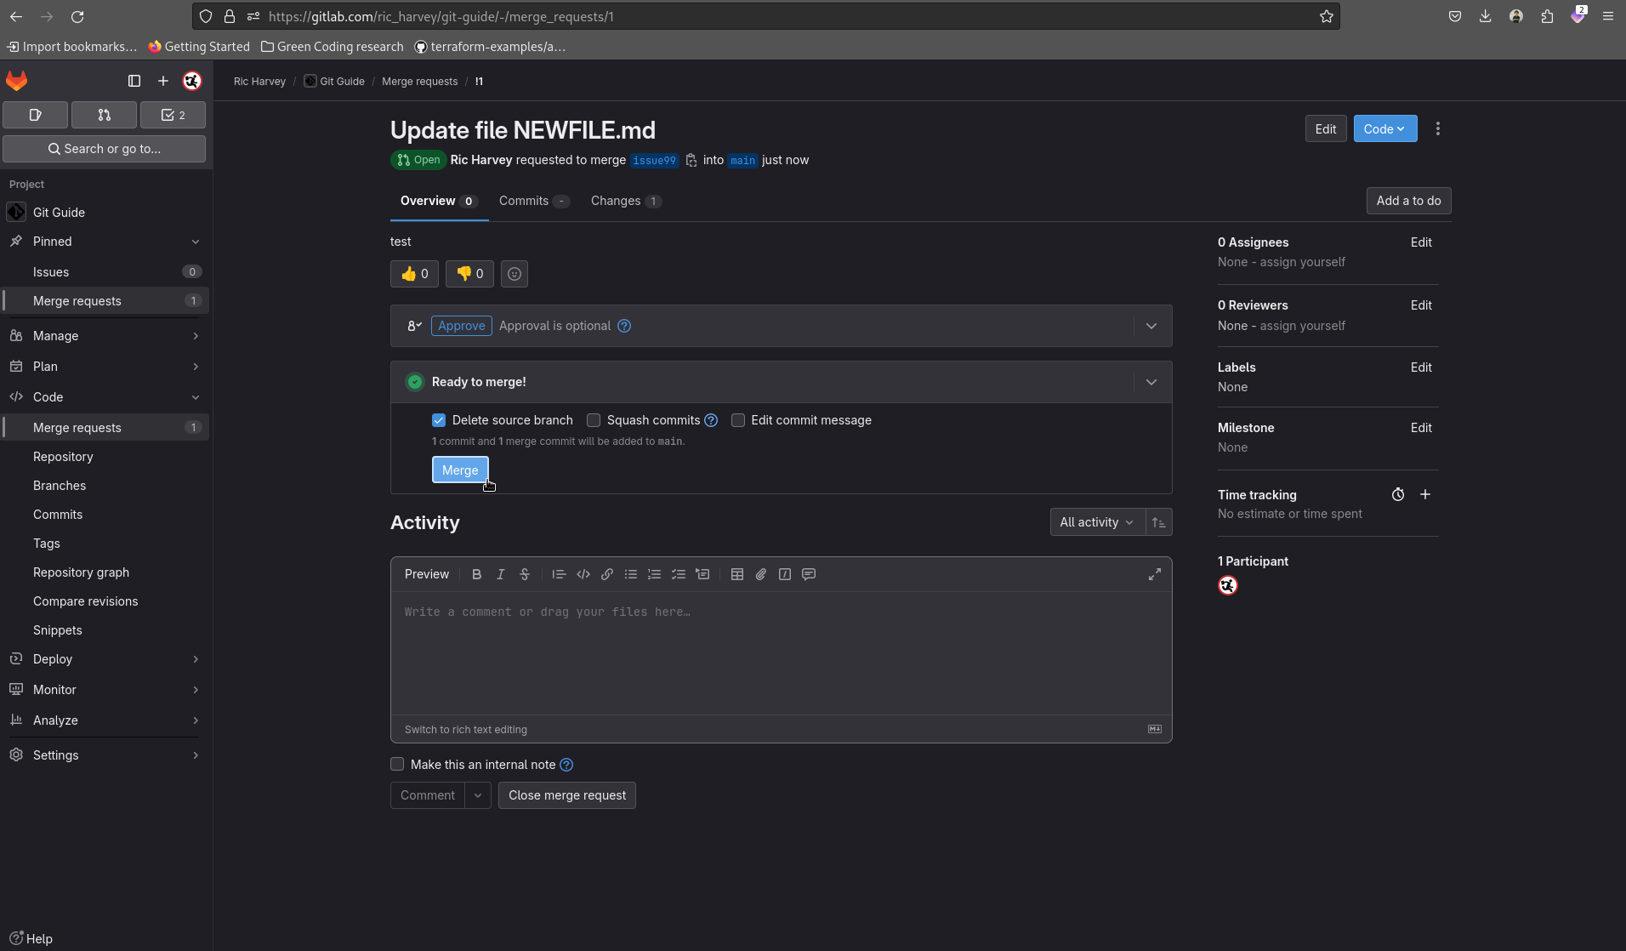The image size is (1626, 951).
Task: Add a thumbs up reaction
Action: tap(415, 274)
